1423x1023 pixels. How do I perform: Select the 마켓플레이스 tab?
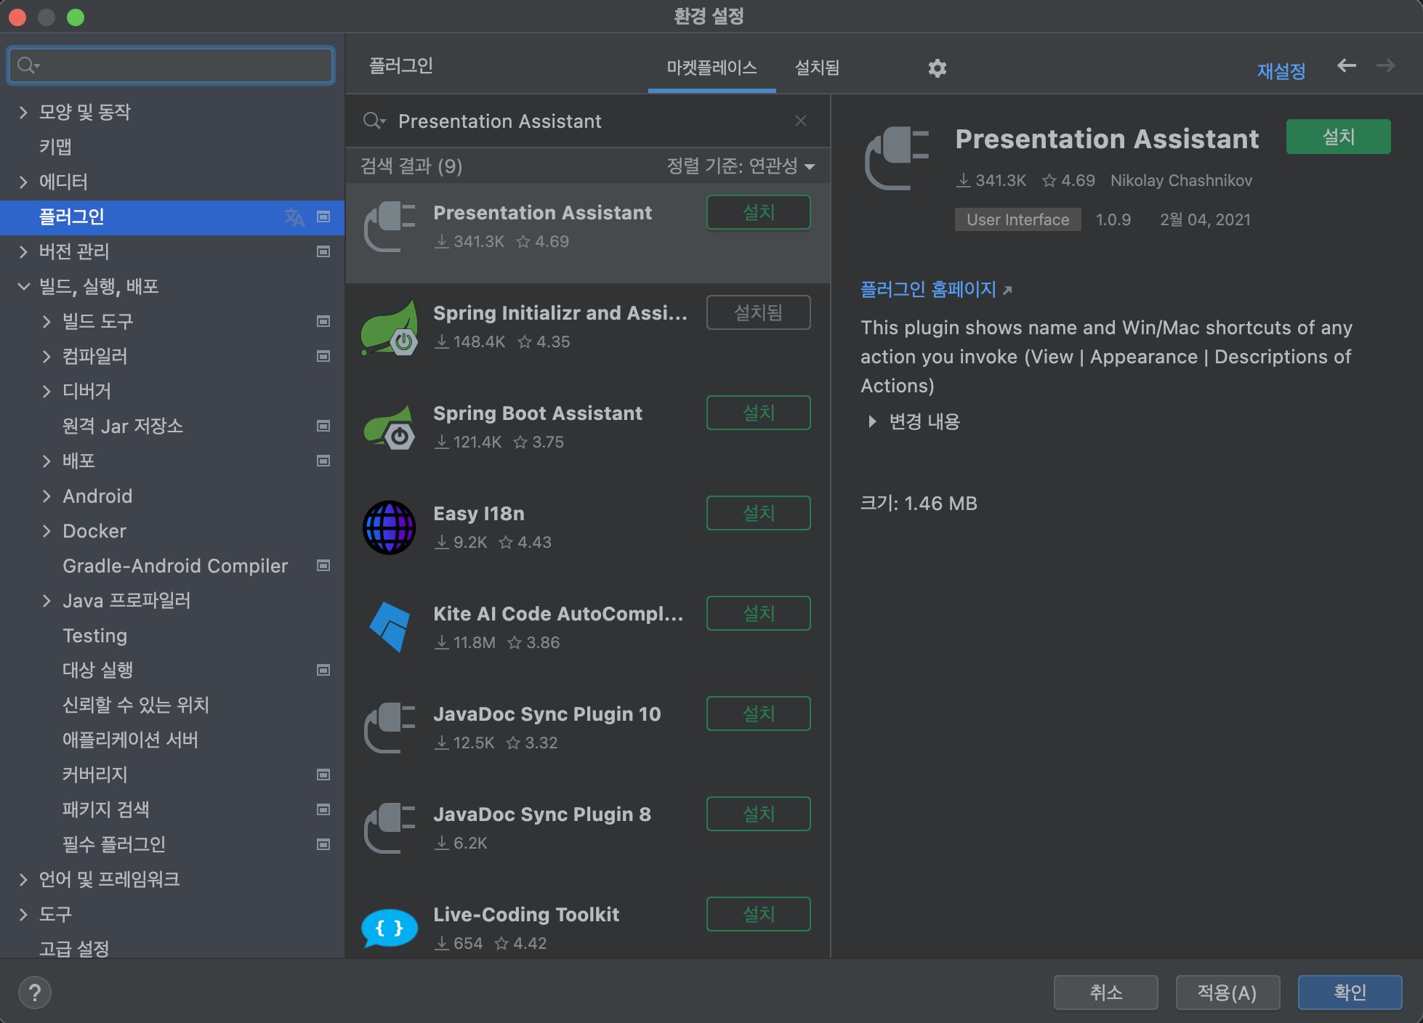[x=711, y=68]
